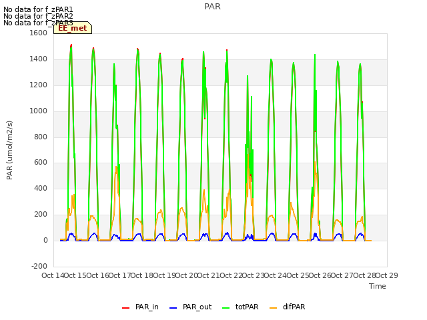Viewport: 427px width, 320px height.
Task: Click the 1000 y-axis tick label
Action: (39, 111)
